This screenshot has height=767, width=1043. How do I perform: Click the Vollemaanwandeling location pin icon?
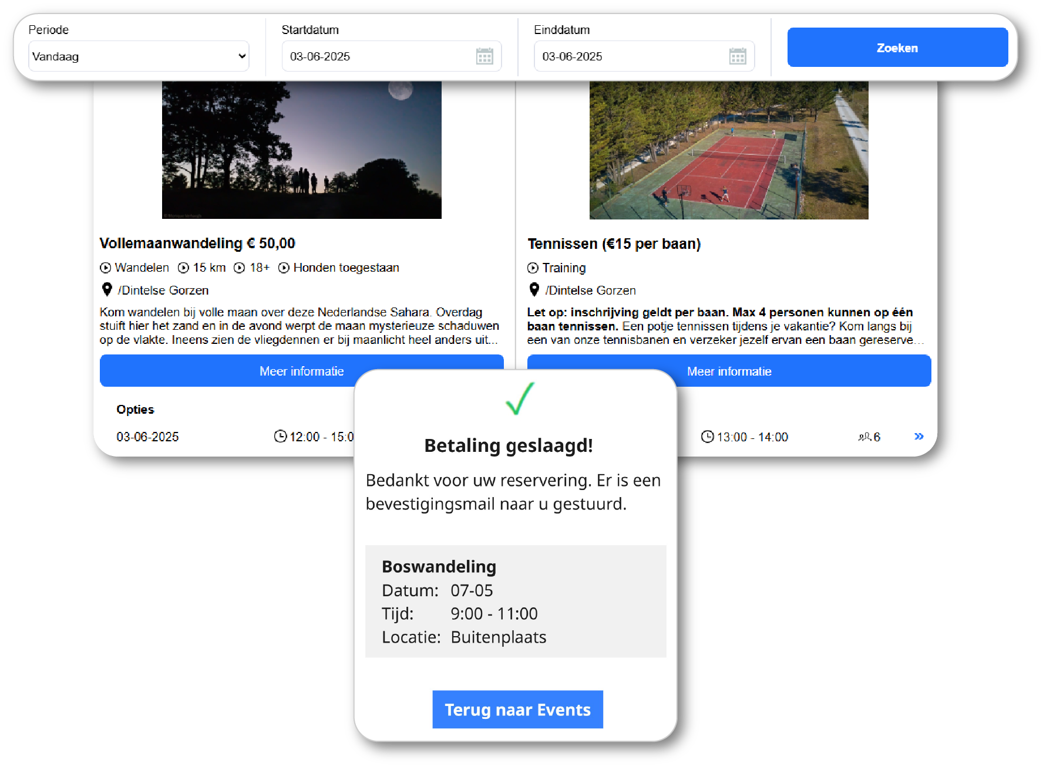coord(107,289)
